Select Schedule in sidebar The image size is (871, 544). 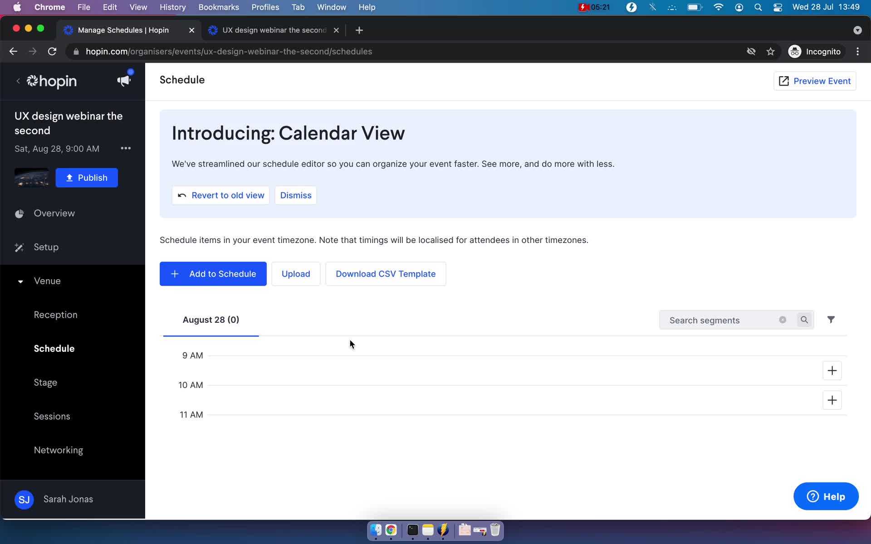coord(54,349)
